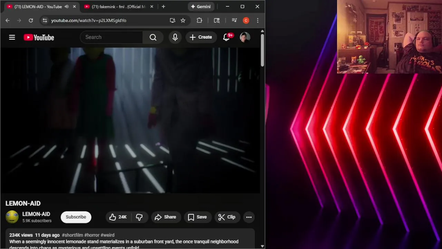Click the scrollbar down arrow
The width and height of the screenshot is (442, 249).
[262, 246]
